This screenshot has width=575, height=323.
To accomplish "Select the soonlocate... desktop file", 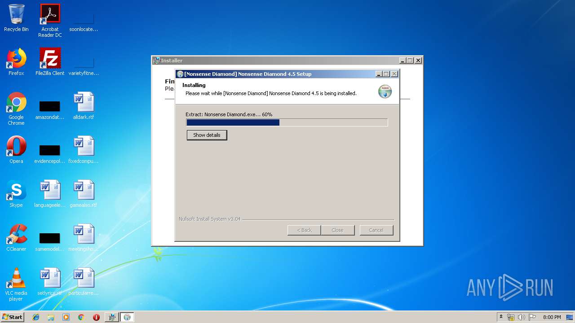I will click(84, 22).
